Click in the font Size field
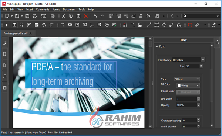 [x=192, y=66]
